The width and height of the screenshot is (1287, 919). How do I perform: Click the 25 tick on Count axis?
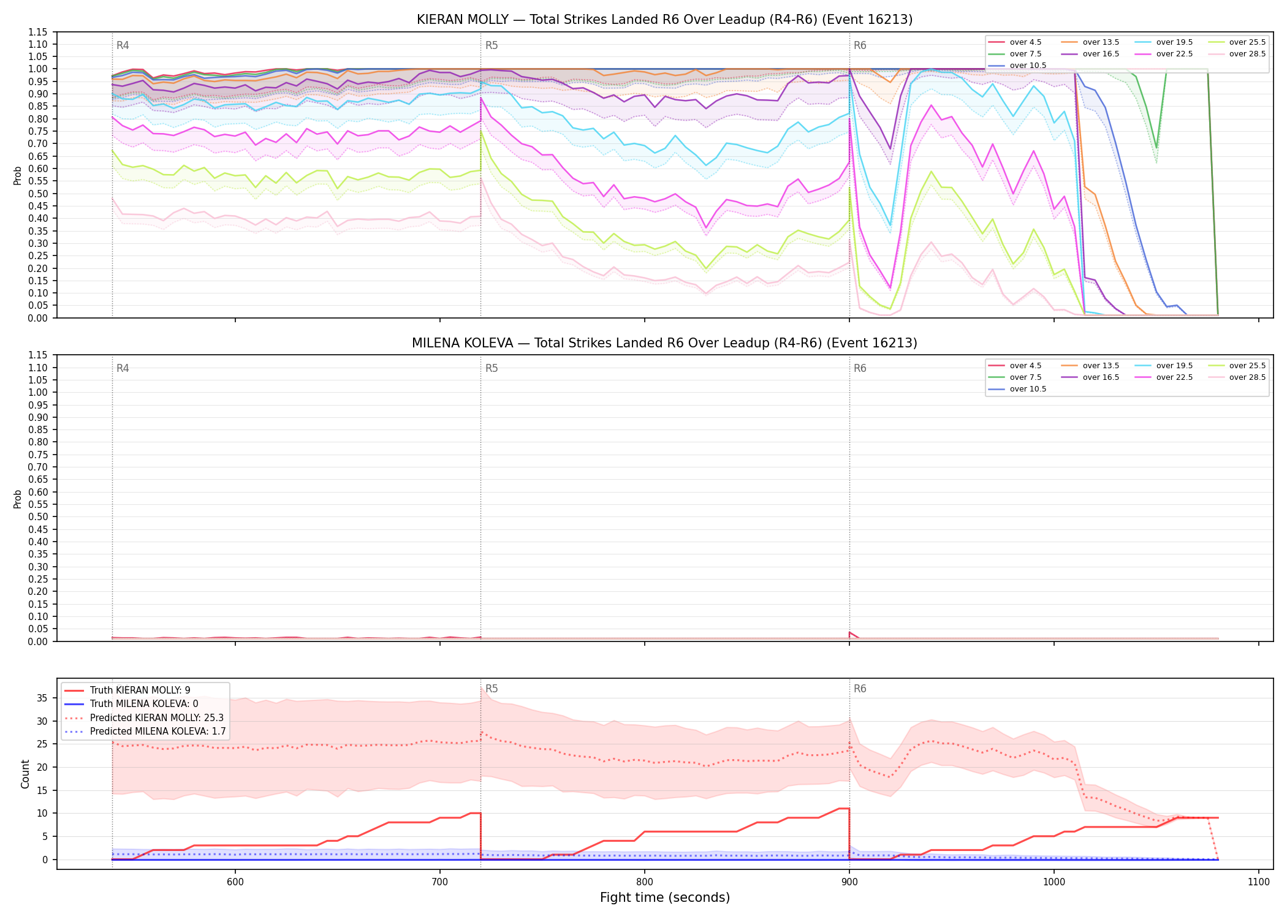(43, 744)
